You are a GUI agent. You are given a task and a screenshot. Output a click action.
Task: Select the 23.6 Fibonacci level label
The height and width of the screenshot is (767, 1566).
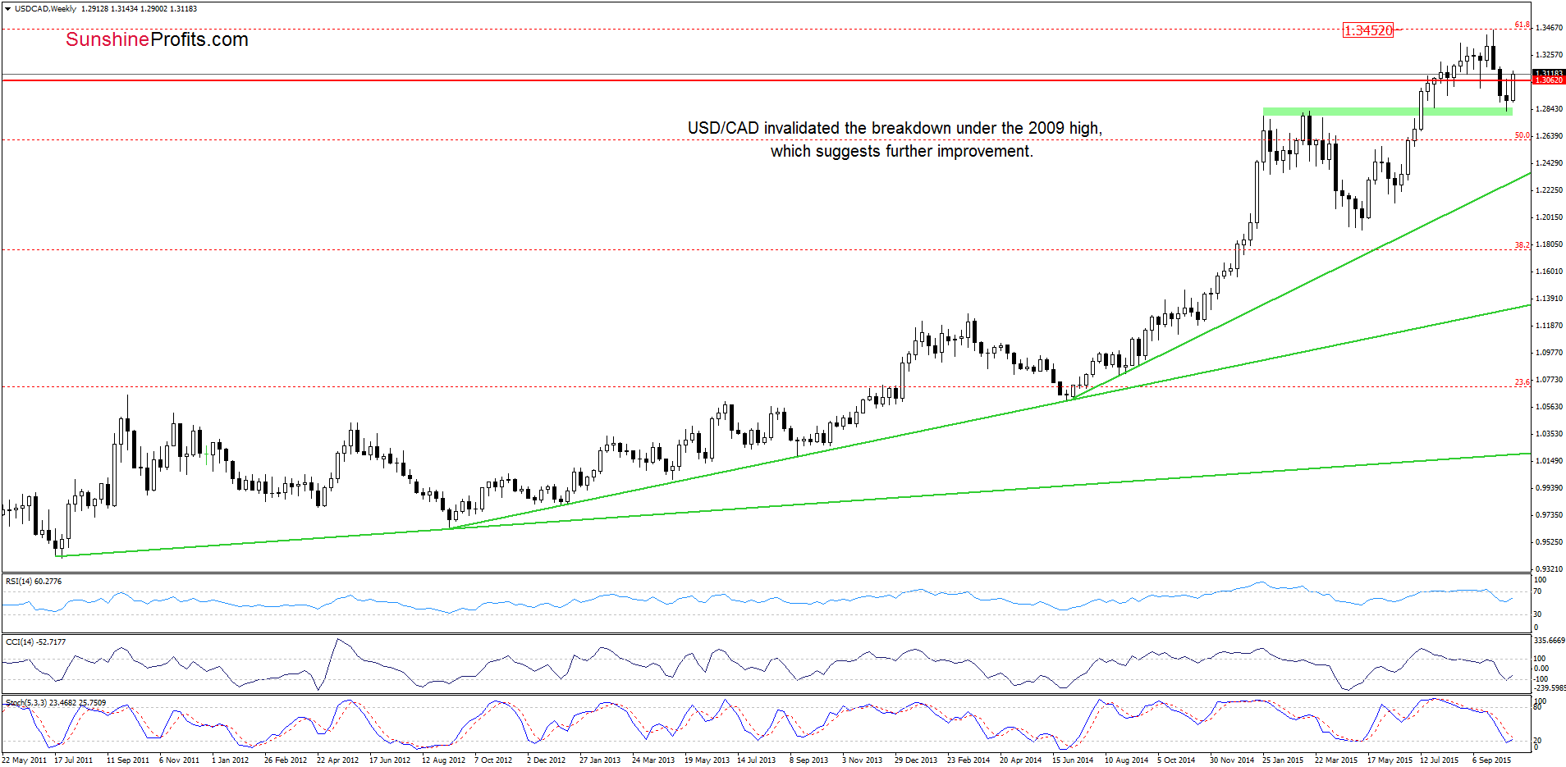[1522, 382]
